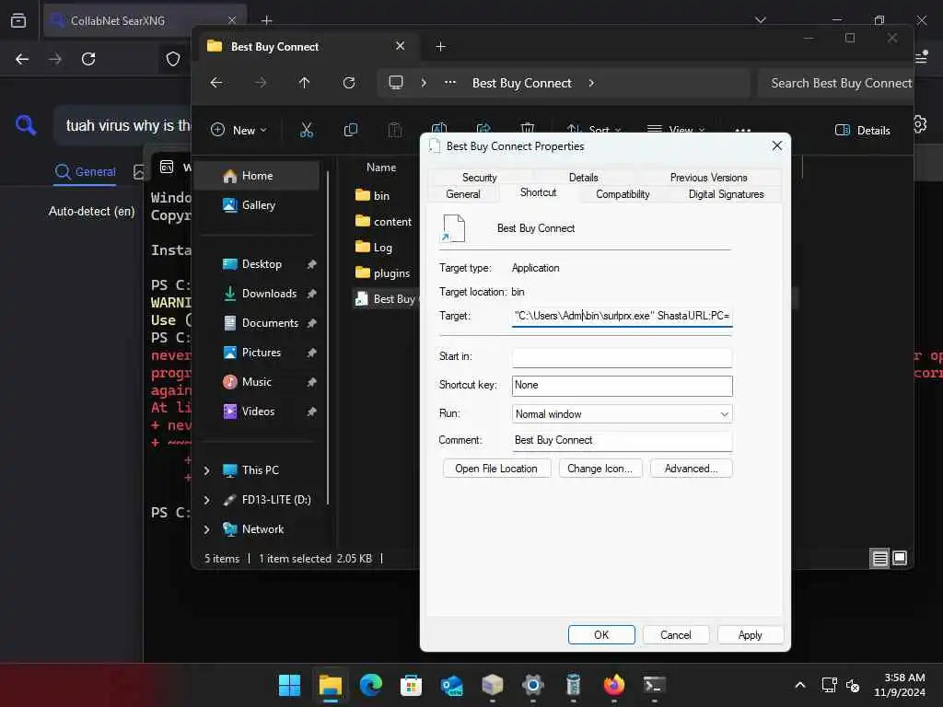Click chevron after Best Buy Connect breadcrumb
This screenshot has width=943, height=707.
coord(591,82)
